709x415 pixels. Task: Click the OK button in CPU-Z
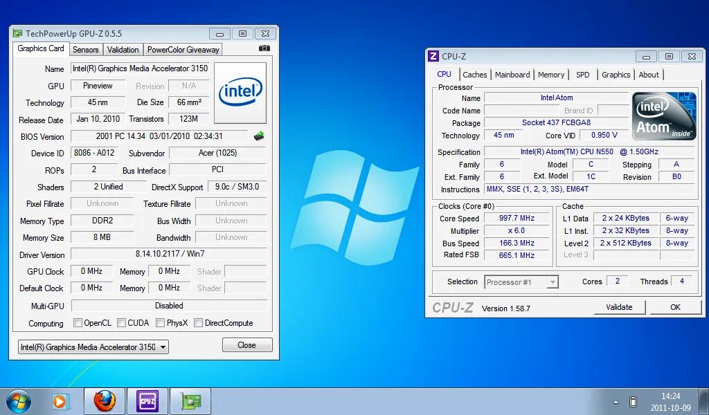[676, 307]
